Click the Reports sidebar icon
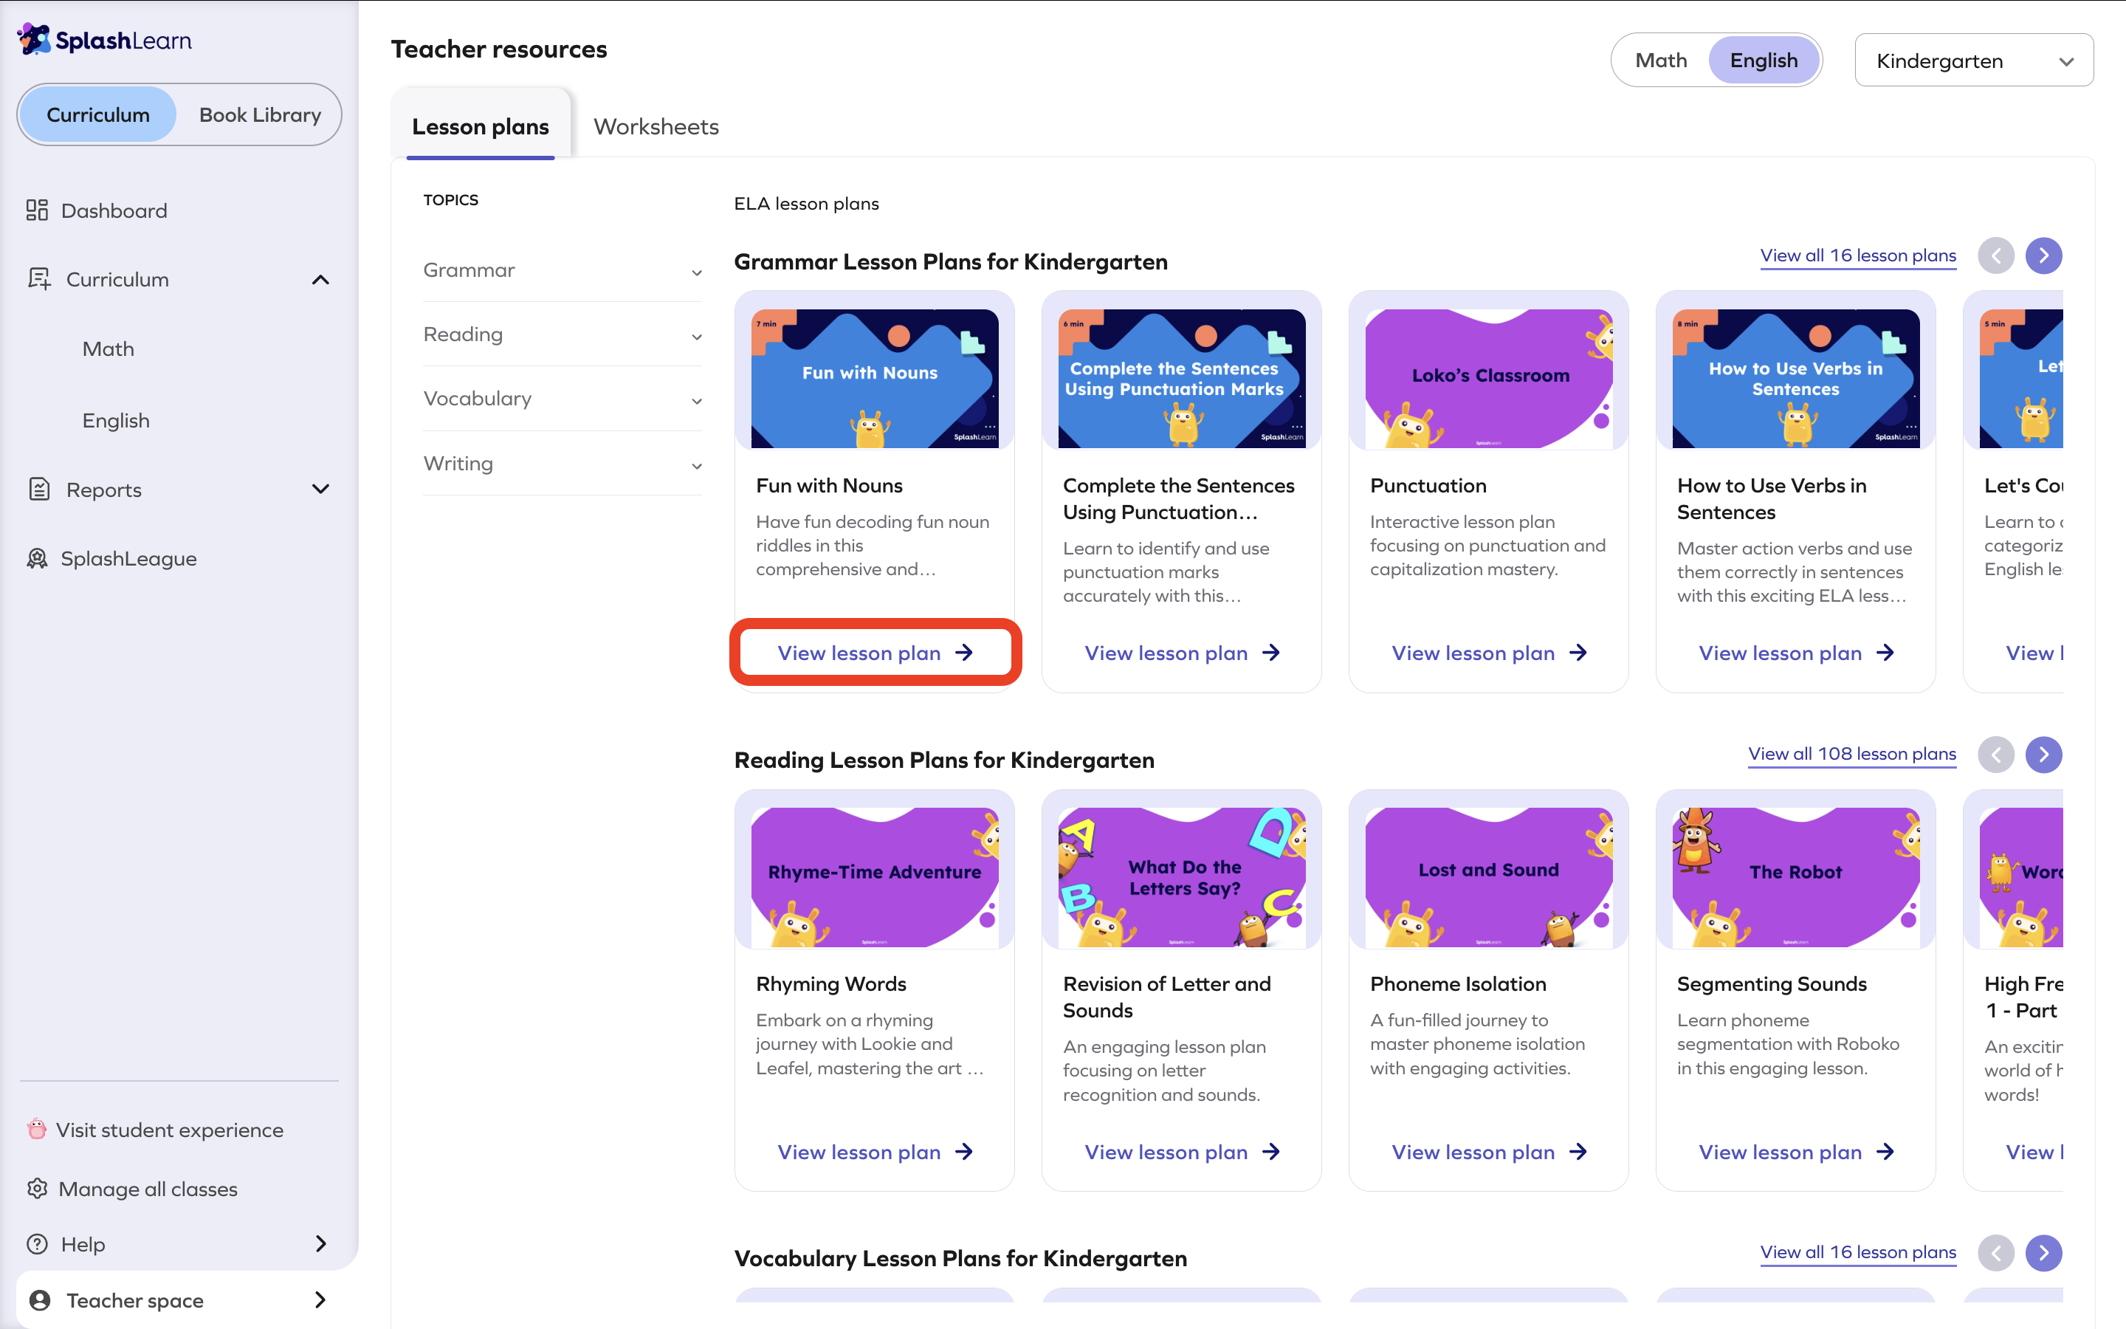 38,490
